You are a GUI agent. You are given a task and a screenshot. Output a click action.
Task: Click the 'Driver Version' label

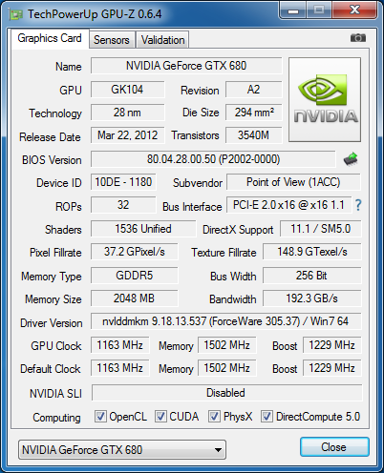click(52, 323)
